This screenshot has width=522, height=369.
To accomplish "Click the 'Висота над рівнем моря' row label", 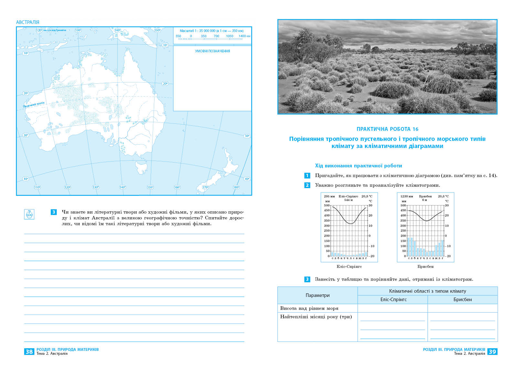I will tap(309, 308).
